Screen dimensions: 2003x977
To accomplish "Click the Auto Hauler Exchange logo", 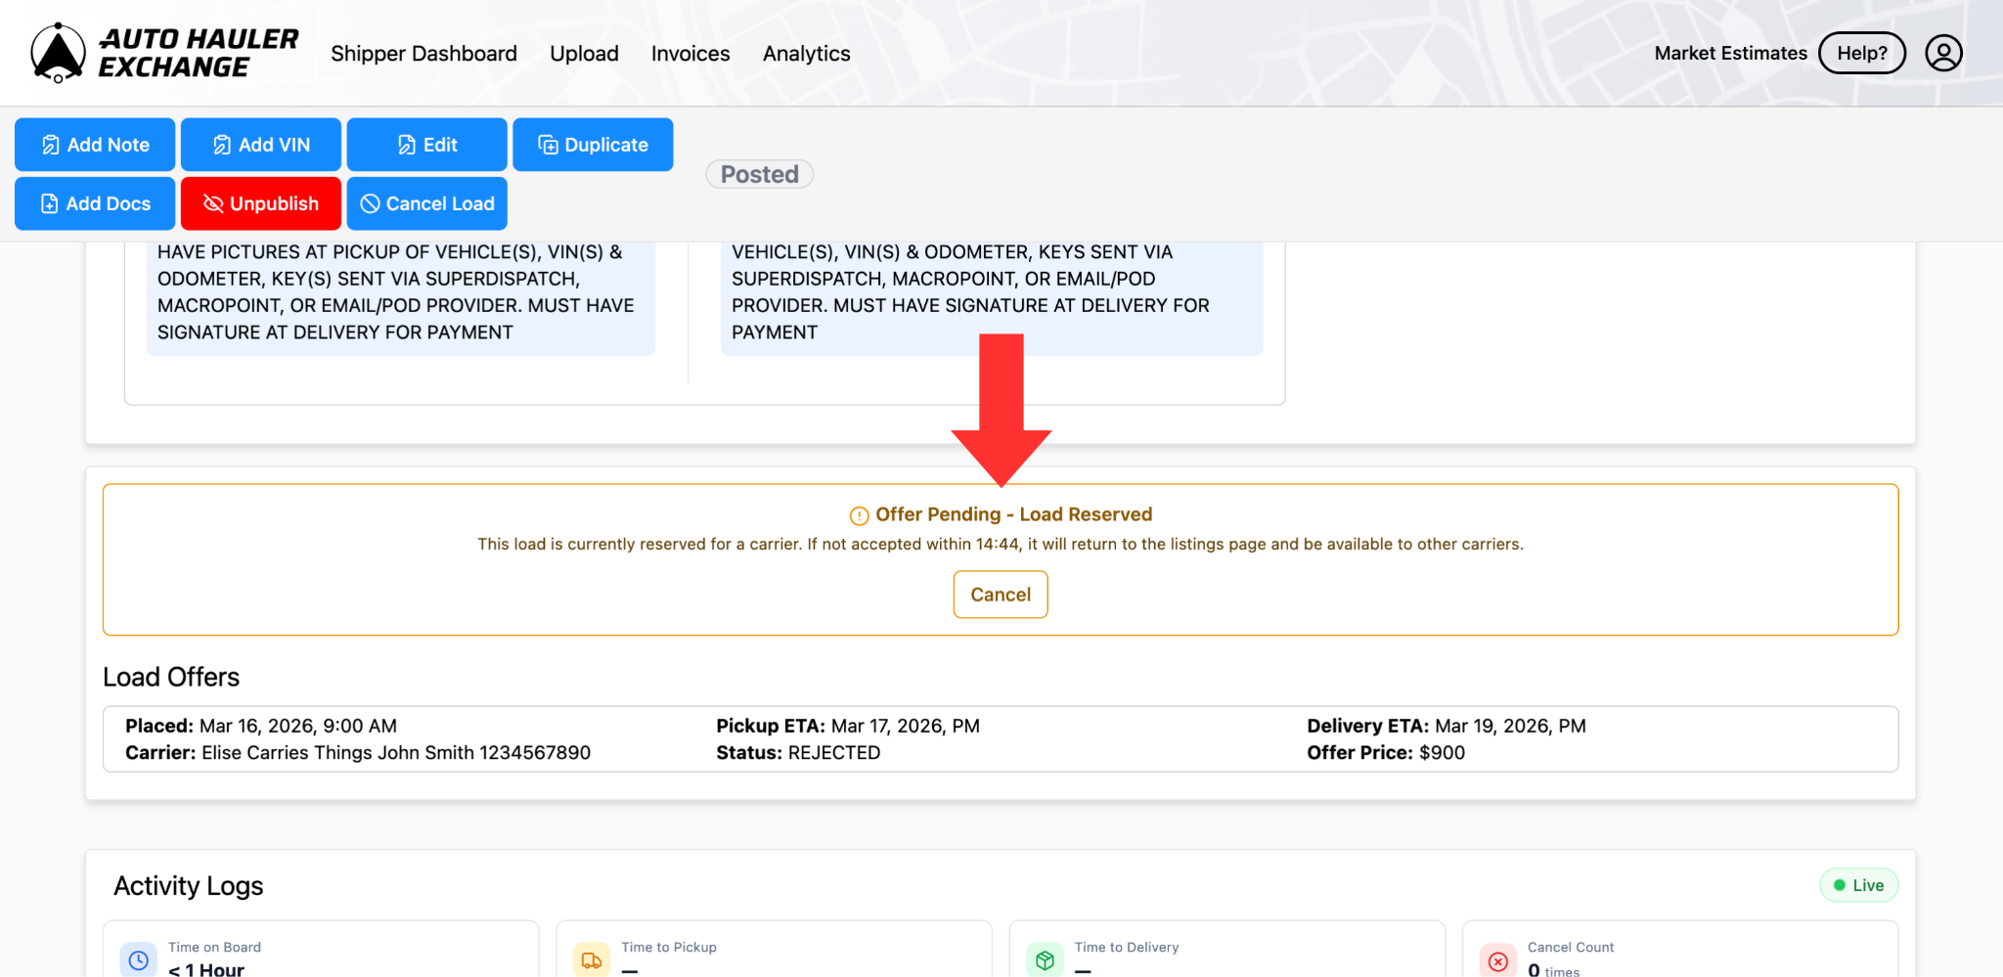I will click(164, 53).
